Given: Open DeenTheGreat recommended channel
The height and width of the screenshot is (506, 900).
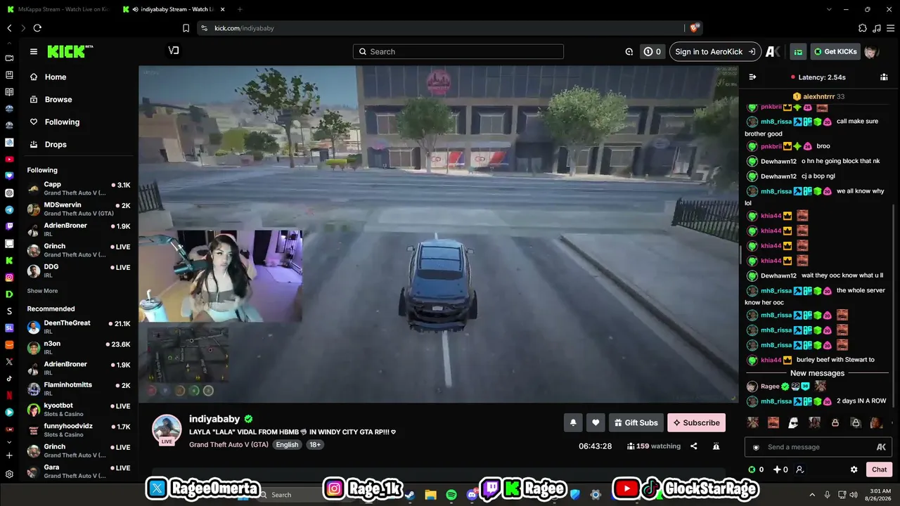Looking at the screenshot, I should coord(79,327).
